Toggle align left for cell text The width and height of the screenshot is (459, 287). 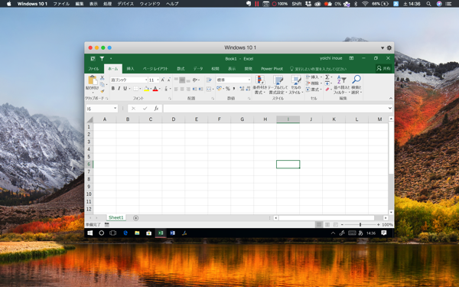point(176,89)
